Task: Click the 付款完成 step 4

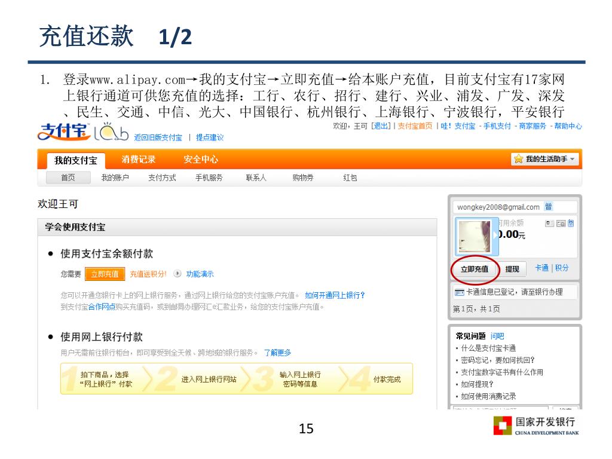Action: click(387, 379)
